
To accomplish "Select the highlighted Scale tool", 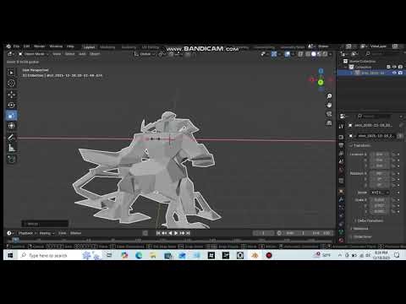I will 11,116.
